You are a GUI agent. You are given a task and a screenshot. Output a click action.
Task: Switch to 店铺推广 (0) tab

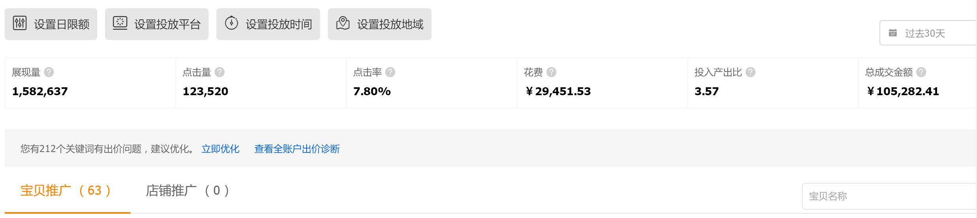coord(188,191)
